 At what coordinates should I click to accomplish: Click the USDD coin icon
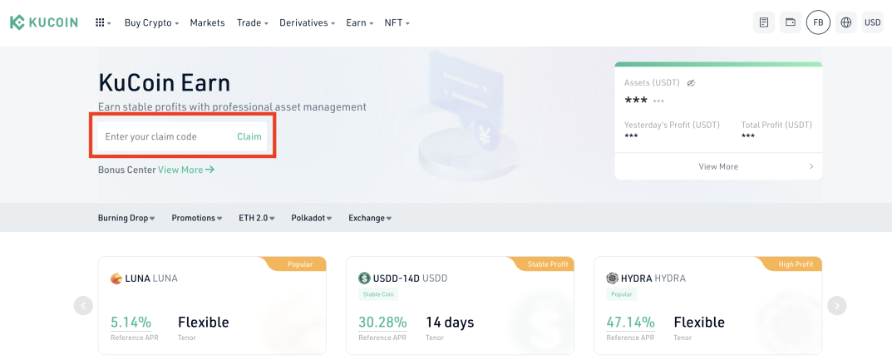(x=364, y=279)
